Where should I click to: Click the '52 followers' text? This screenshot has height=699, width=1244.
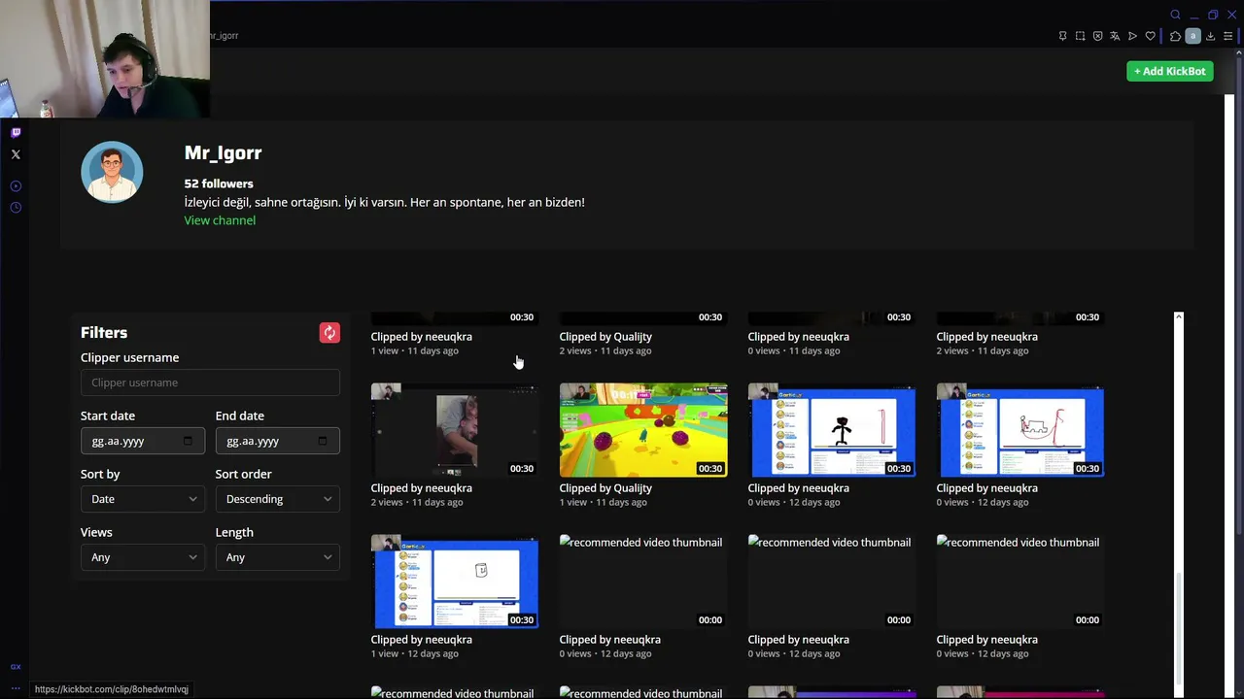(219, 183)
